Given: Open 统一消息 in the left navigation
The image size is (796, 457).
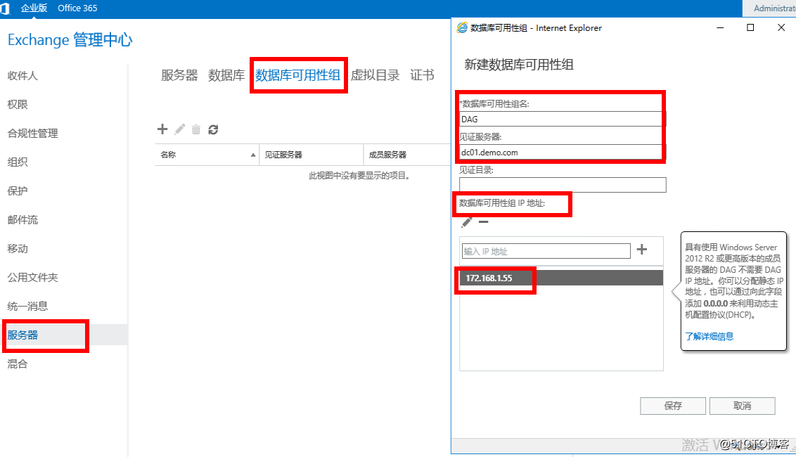Looking at the screenshot, I should click(27, 307).
